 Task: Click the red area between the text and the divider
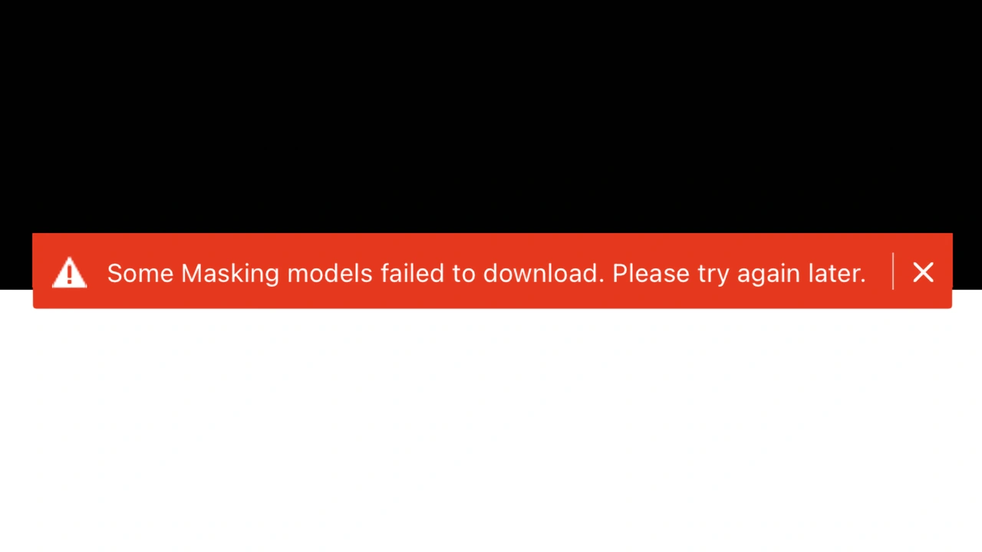pyautogui.click(x=879, y=271)
